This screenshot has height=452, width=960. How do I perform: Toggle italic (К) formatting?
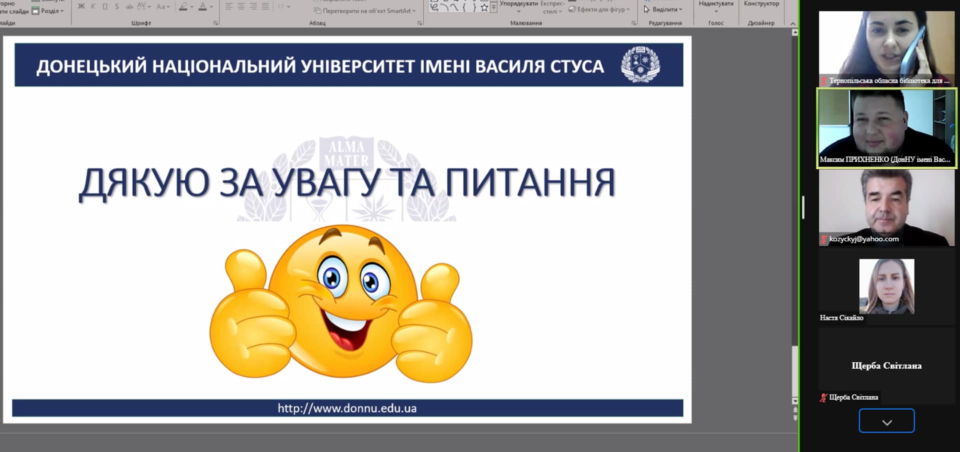(x=93, y=6)
